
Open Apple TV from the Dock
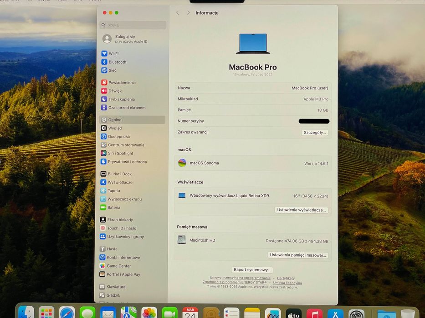(x=293, y=313)
